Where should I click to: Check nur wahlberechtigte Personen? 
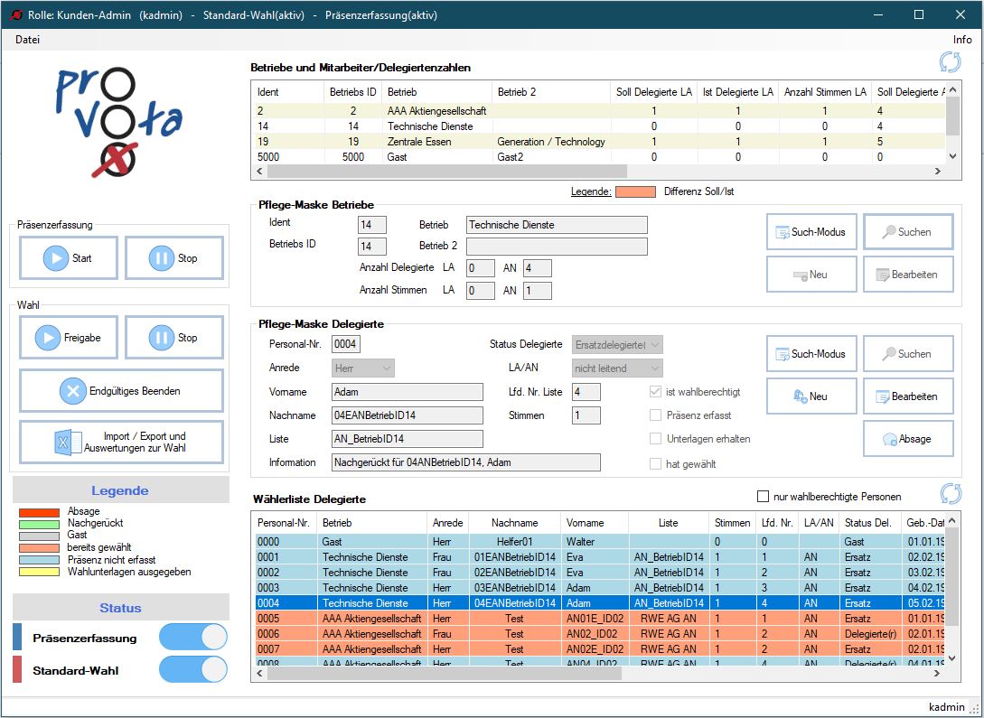(x=764, y=497)
